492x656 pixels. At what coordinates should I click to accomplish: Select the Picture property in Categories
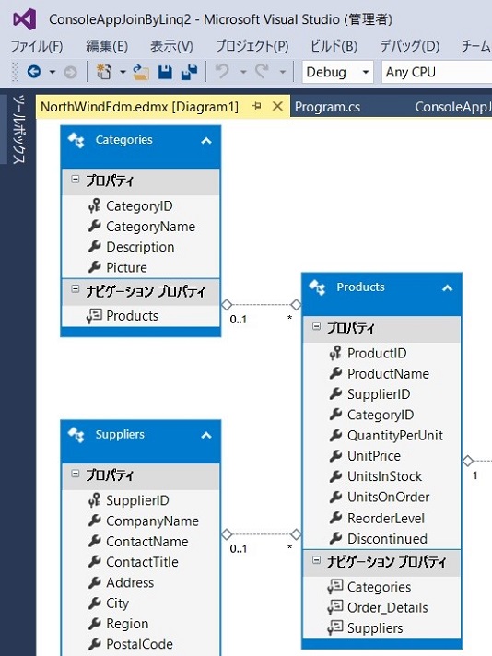click(x=126, y=267)
